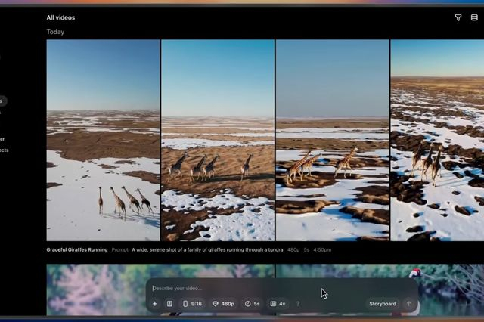Click the Storyboard button
The height and width of the screenshot is (322, 484).
pos(382,304)
